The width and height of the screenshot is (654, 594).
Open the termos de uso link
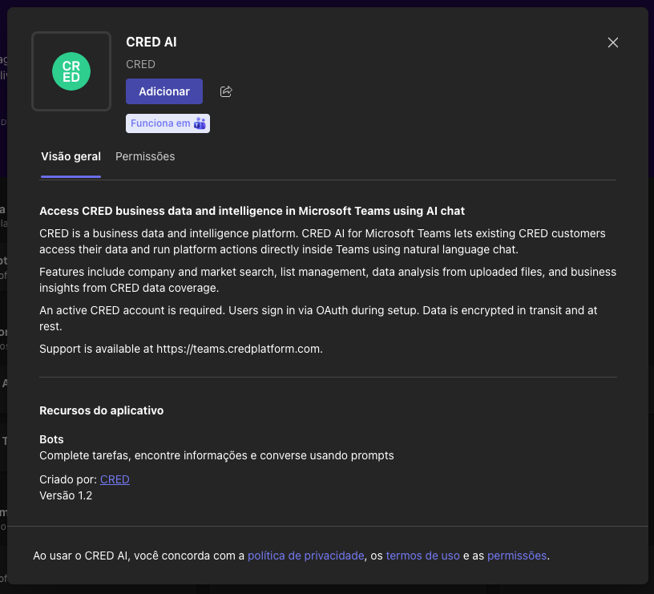423,555
